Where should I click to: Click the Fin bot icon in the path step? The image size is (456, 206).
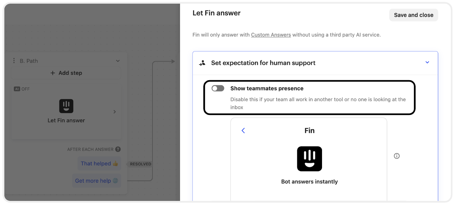coord(66,106)
